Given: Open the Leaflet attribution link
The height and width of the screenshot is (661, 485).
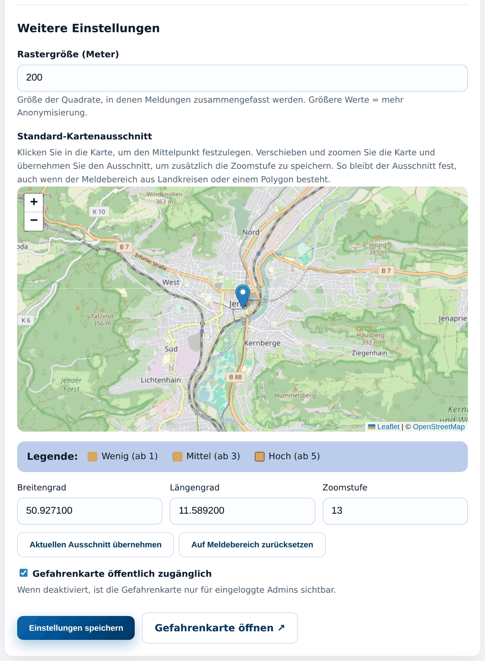Looking at the screenshot, I should [388, 427].
